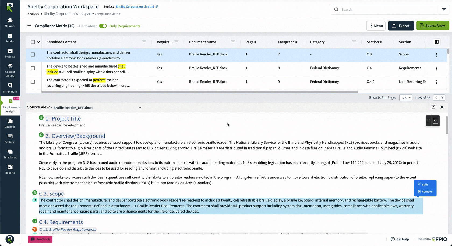Click the Export button
Screen dimensions: 452x246
(401, 26)
